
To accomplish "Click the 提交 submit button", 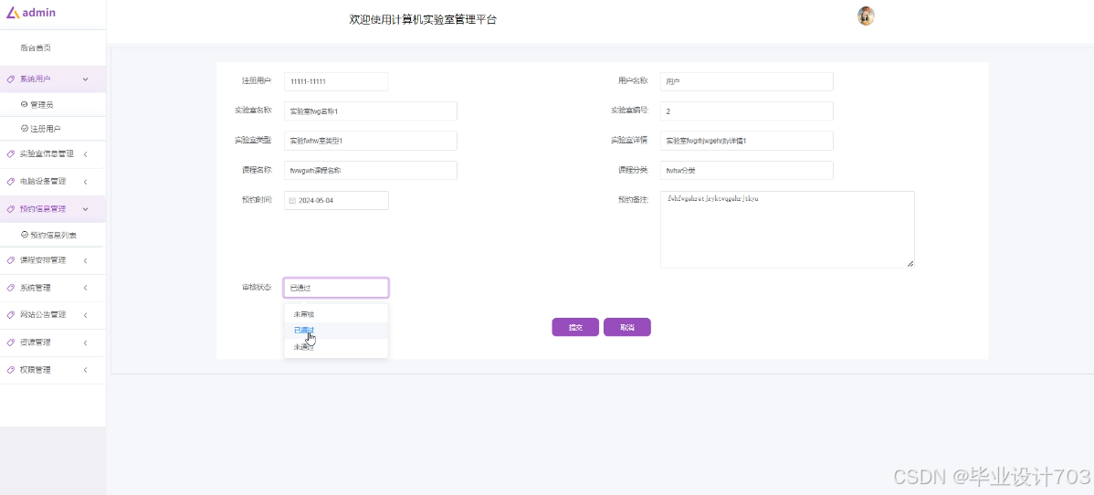I will pos(575,328).
